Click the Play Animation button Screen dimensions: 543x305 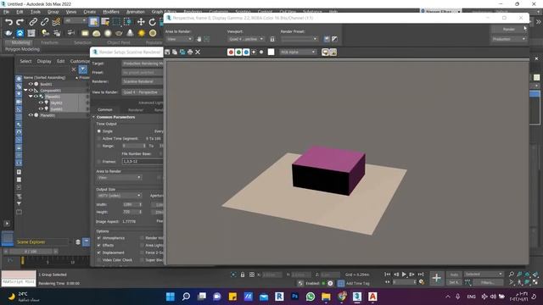click(404, 274)
